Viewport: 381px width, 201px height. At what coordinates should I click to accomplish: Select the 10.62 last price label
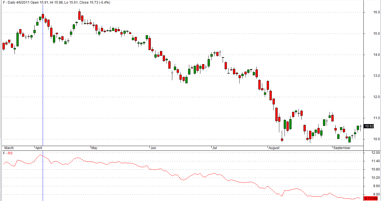coord(369,126)
